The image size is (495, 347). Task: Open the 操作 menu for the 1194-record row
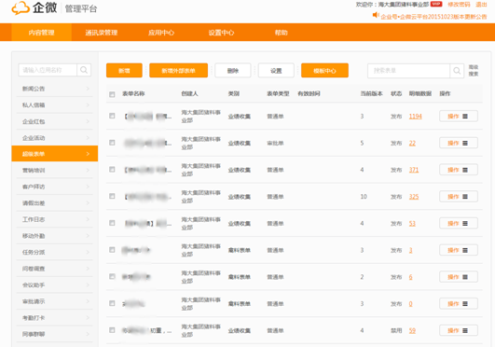tap(459, 116)
